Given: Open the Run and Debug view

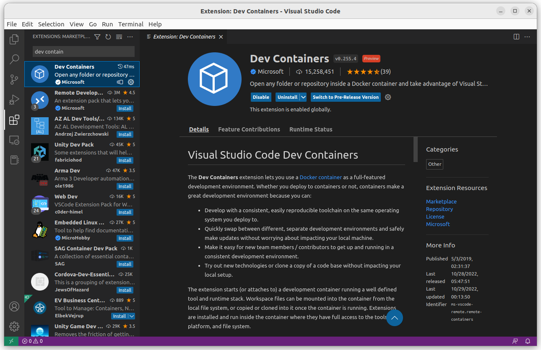Looking at the screenshot, I should tap(14, 100).
